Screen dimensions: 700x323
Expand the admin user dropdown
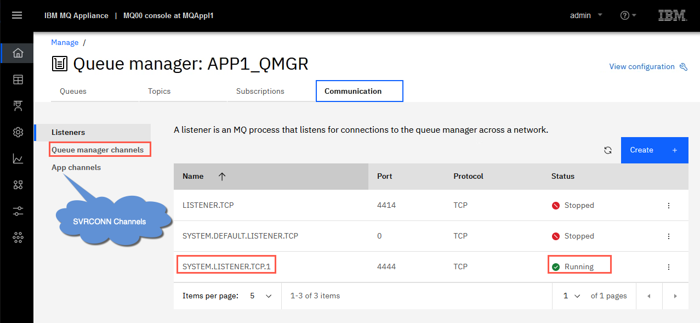pyautogui.click(x=586, y=15)
